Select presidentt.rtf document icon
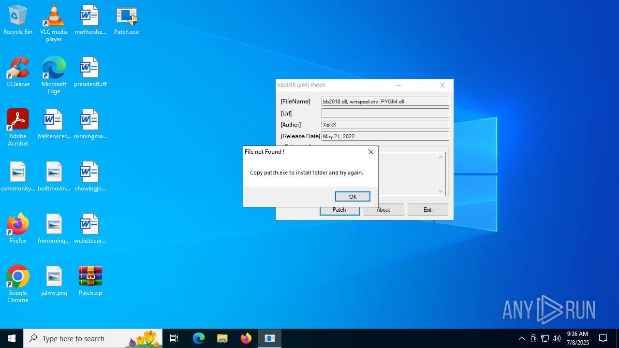The height and width of the screenshot is (348, 619). click(90, 72)
